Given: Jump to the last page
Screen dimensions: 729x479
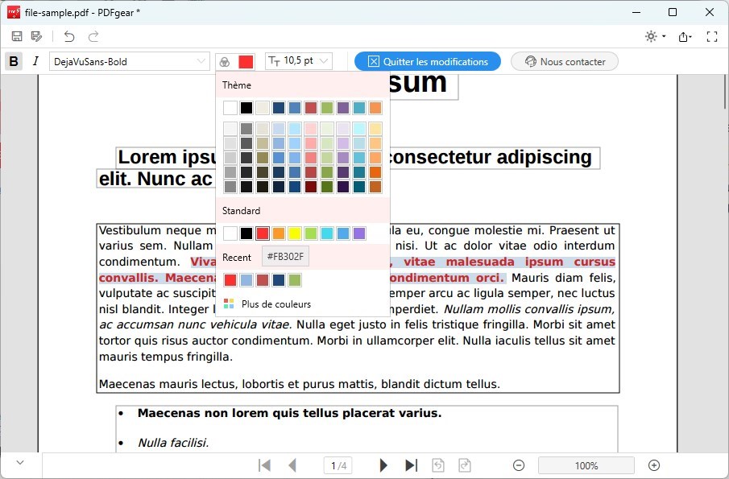Looking at the screenshot, I should click(x=411, y=465).
